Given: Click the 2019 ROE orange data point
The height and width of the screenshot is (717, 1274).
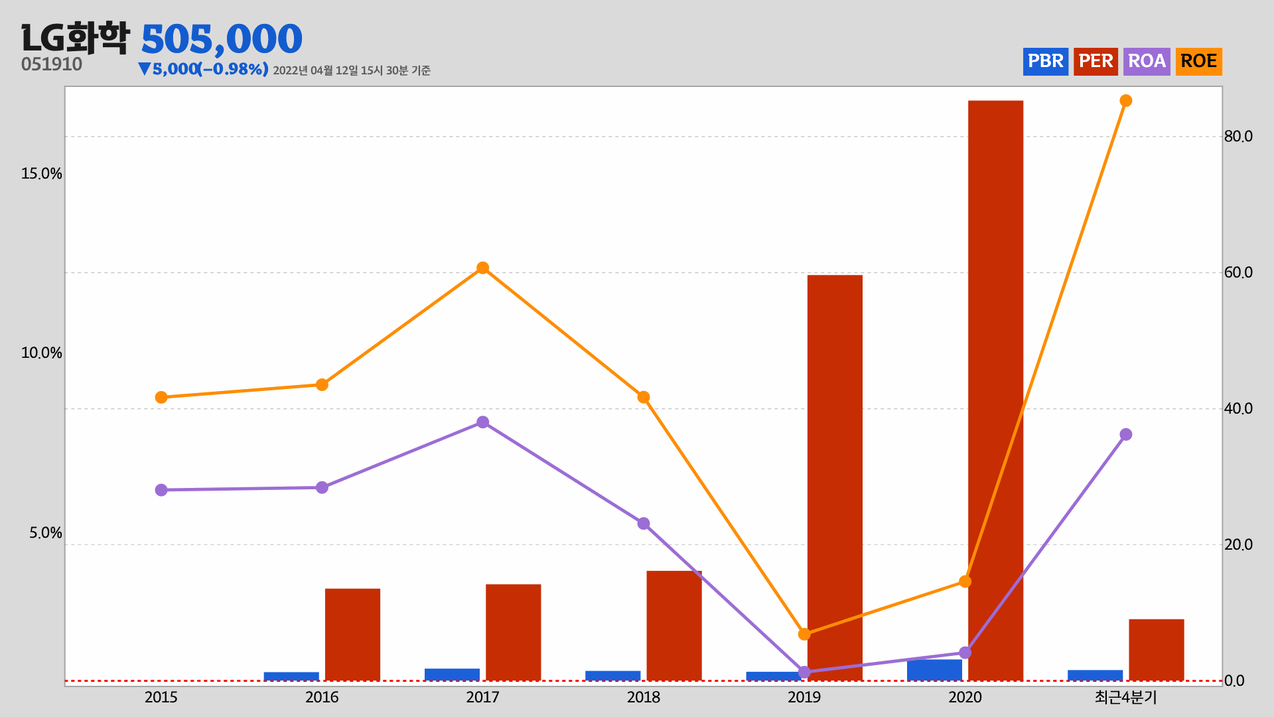Looking at the screenshot, I should click(x=804, y=634).
